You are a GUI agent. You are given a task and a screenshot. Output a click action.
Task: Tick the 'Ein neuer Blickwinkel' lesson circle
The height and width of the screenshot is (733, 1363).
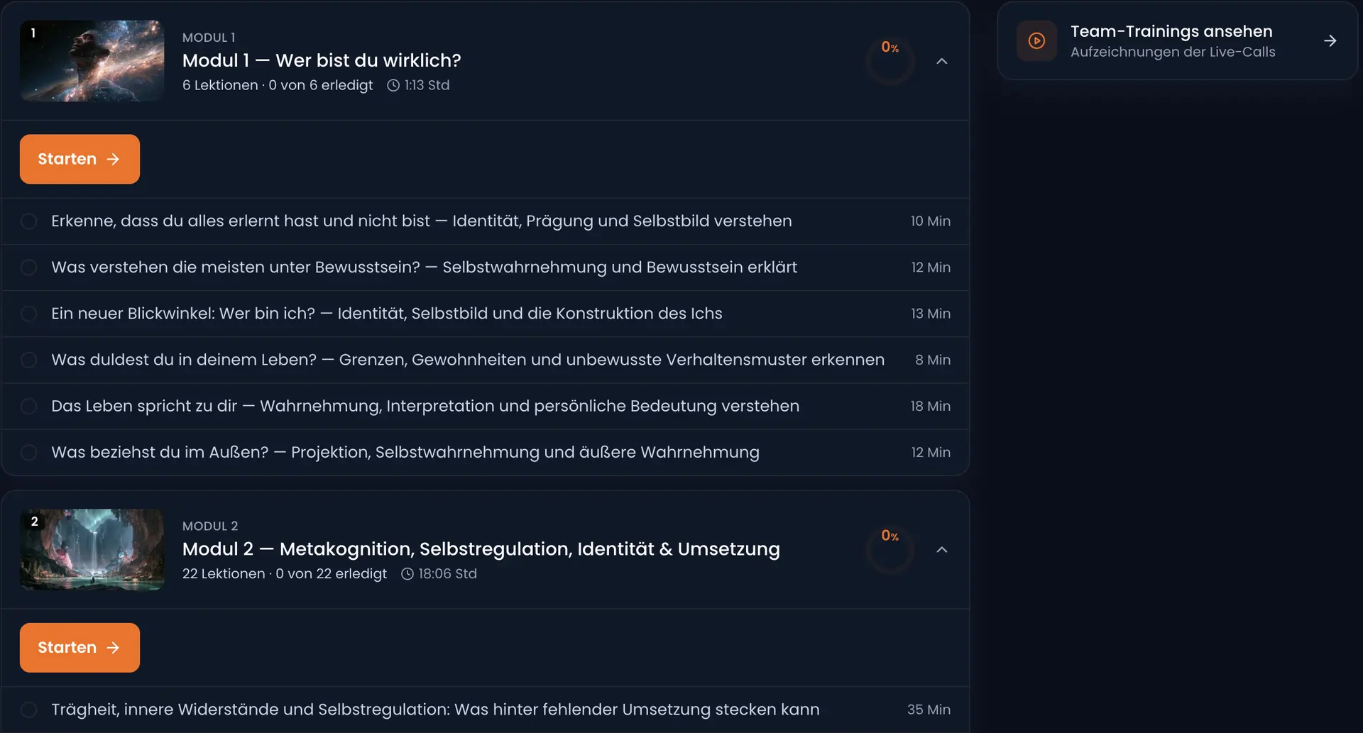(x=29, y=314)
